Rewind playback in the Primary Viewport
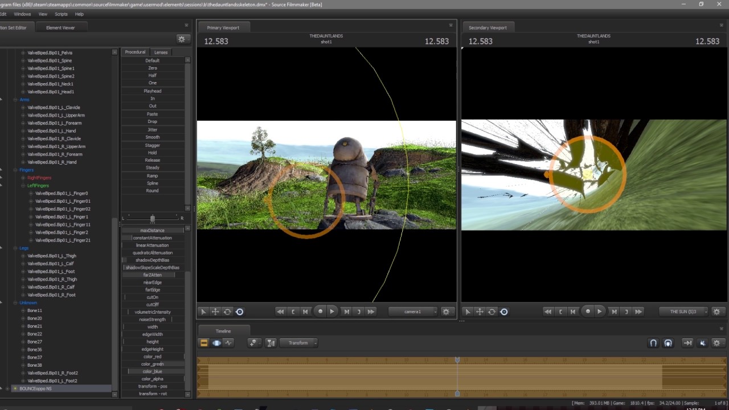 (280, 311)
